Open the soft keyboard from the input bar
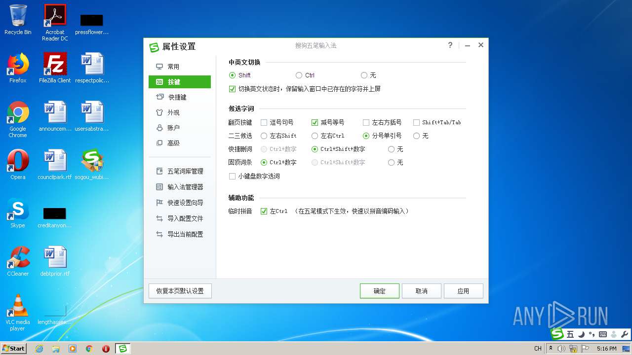This screenshot has width=632, height=355. click(x=602, y=334)
